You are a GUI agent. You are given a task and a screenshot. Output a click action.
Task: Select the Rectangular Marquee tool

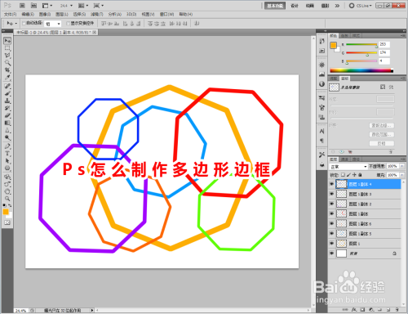7,48
